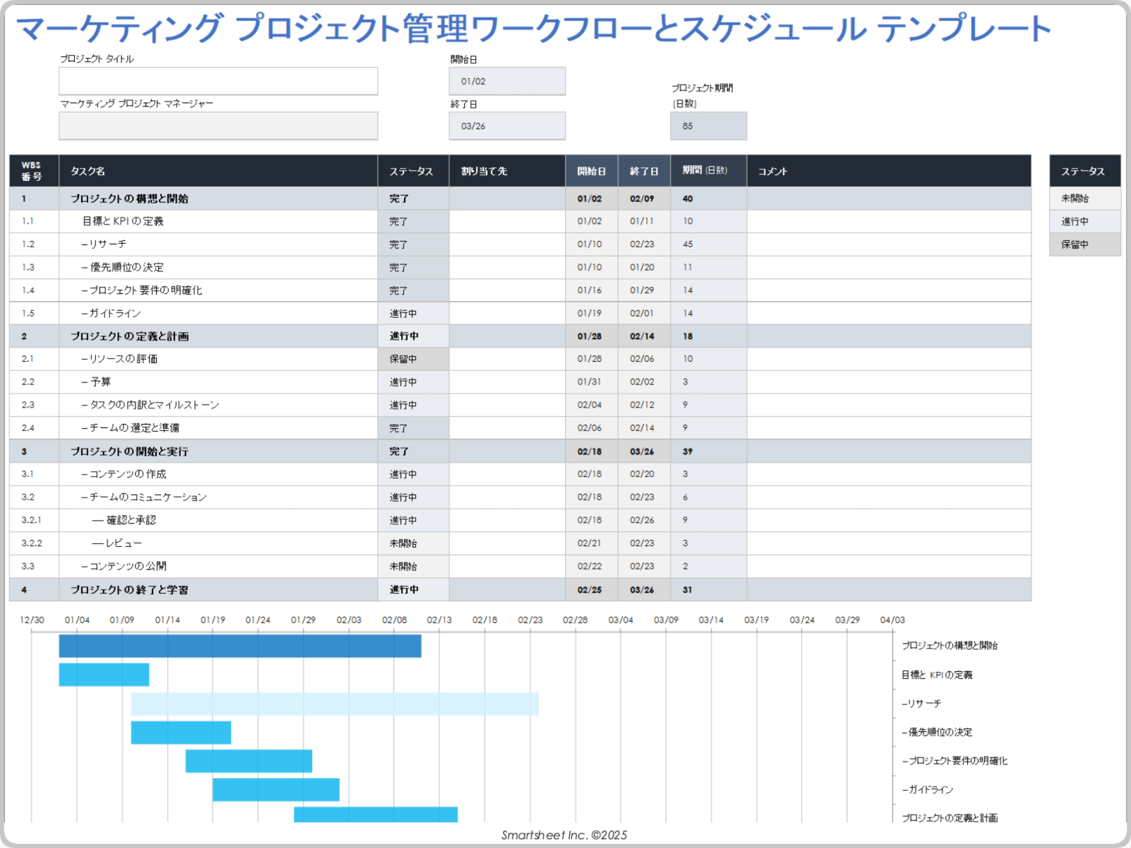
Task: Select the チームのコミュニケーション task cell
Action: coord(218,497)
